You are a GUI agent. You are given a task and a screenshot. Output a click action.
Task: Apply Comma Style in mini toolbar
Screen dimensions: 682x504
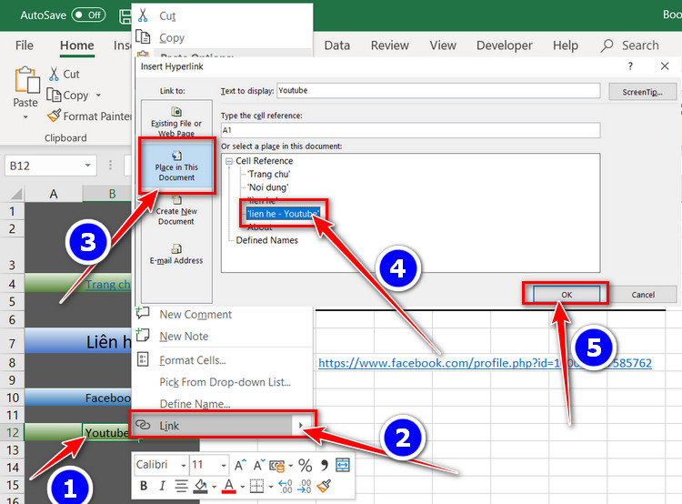tap(324, 465)
